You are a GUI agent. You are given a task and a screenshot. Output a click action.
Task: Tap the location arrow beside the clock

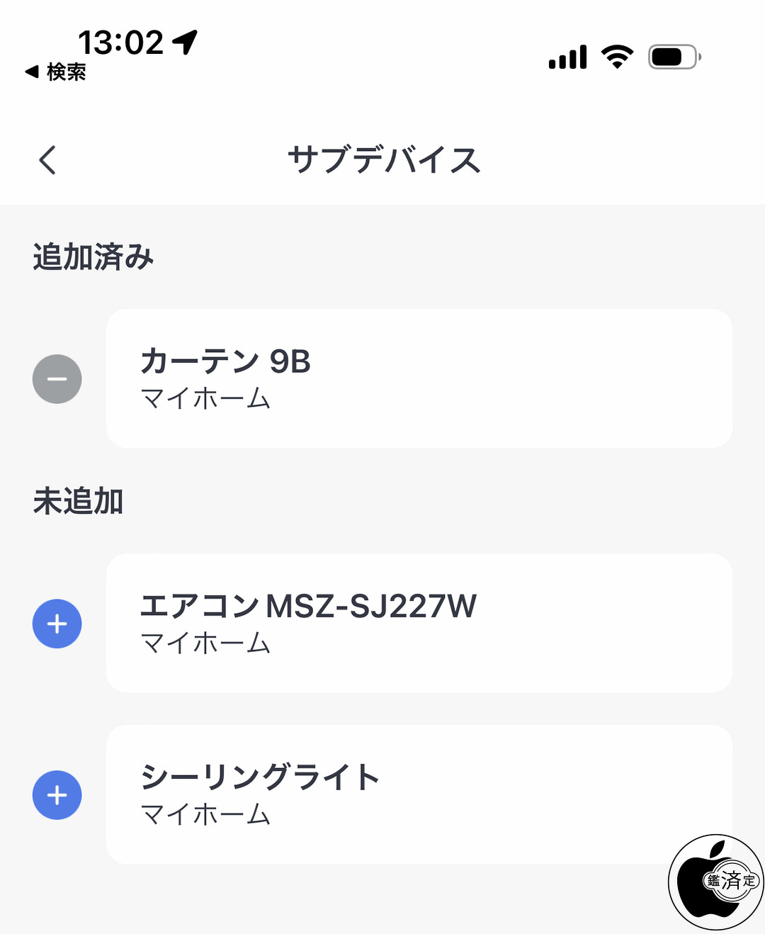pyautogui.click(x=186, y=42)
